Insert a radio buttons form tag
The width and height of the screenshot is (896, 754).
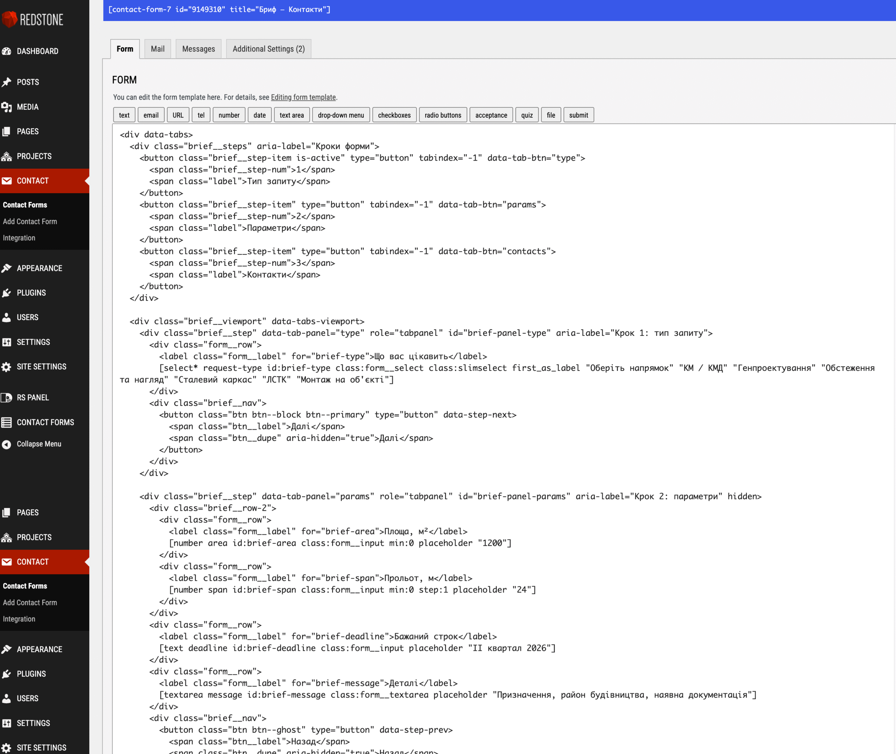tap(443, 115)
